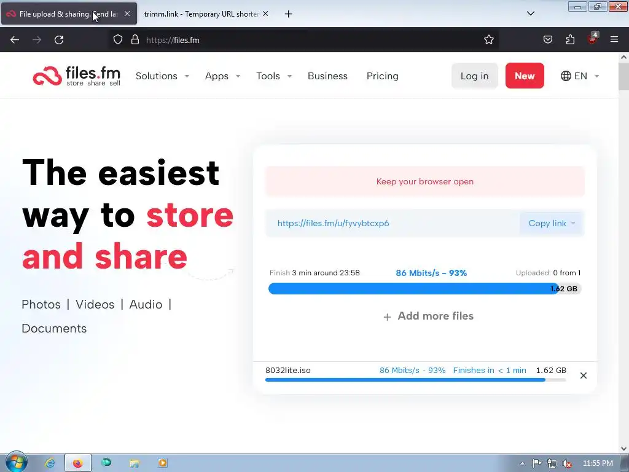Click the network tray icon
629x472 pixels.
pos(552,463)
